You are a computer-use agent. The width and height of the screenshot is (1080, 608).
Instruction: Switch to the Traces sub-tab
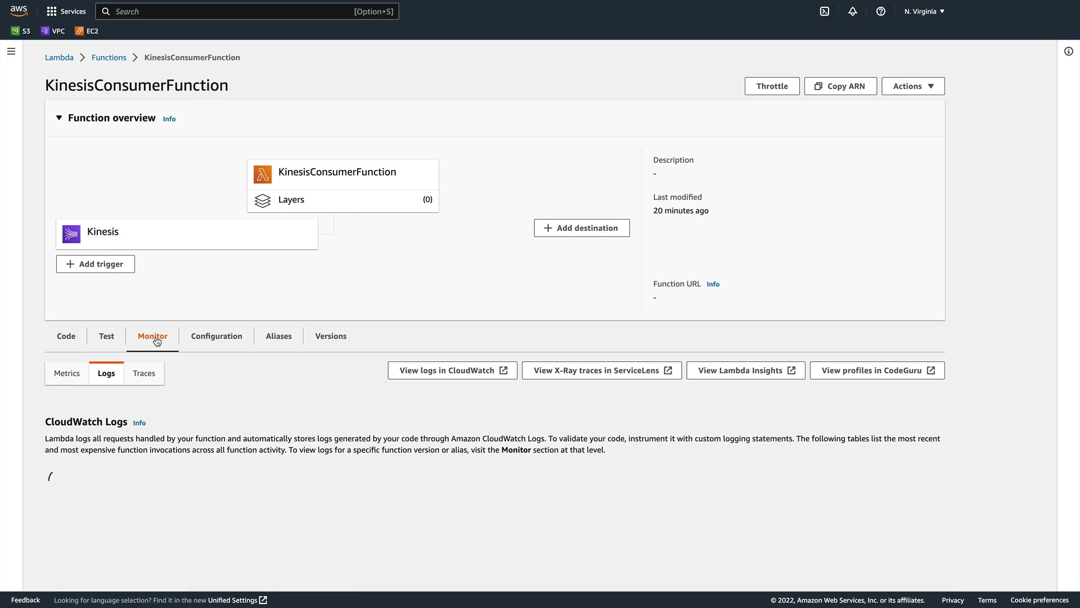pyautogui.click(x=144, y=373)
